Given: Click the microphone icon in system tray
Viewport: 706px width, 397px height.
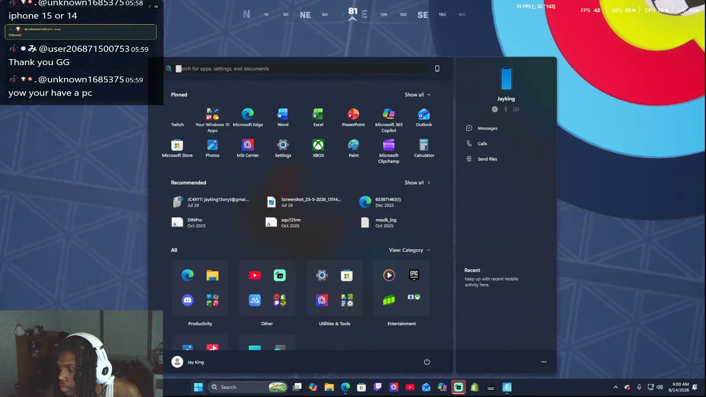Looking at the screenshot, I should coord(639,387).
